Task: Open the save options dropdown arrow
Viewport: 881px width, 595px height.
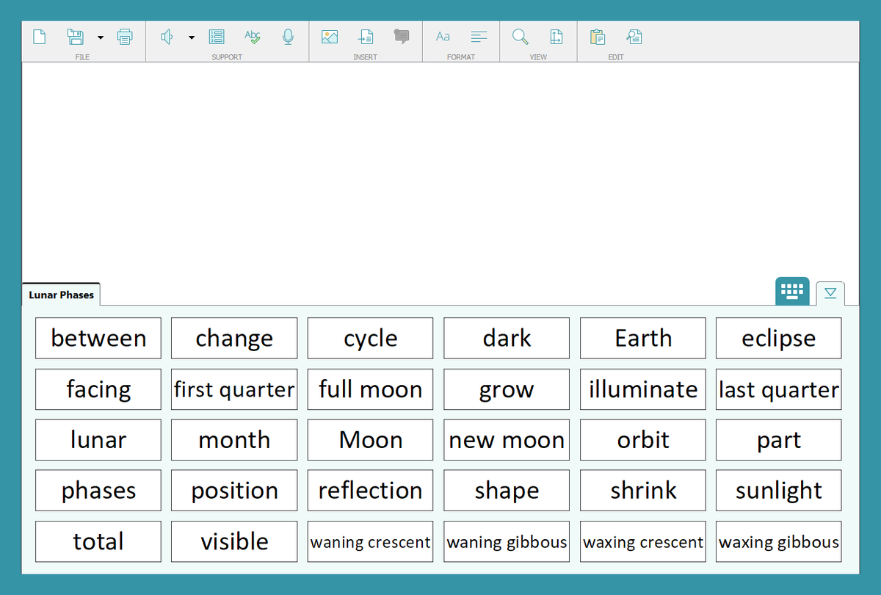Action: 101,37
